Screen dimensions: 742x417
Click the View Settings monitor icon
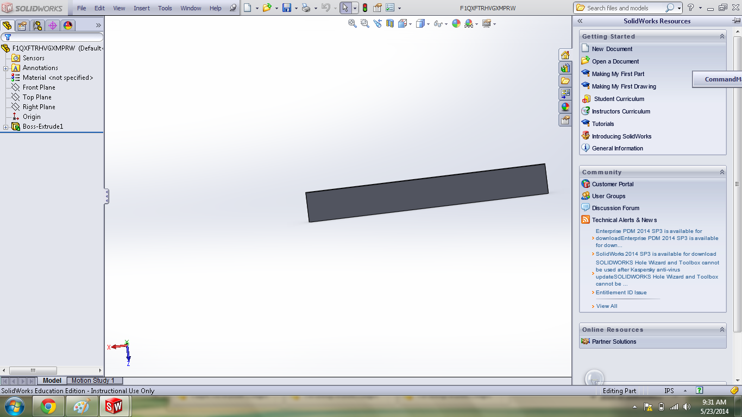pyautogui.click(x=487, y=23)
